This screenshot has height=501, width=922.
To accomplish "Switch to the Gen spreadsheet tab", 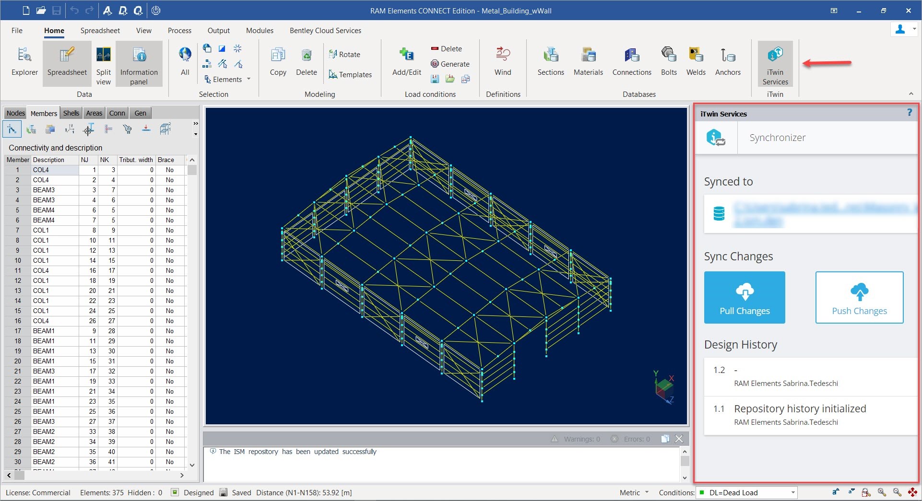I will (x=140, y=113).
